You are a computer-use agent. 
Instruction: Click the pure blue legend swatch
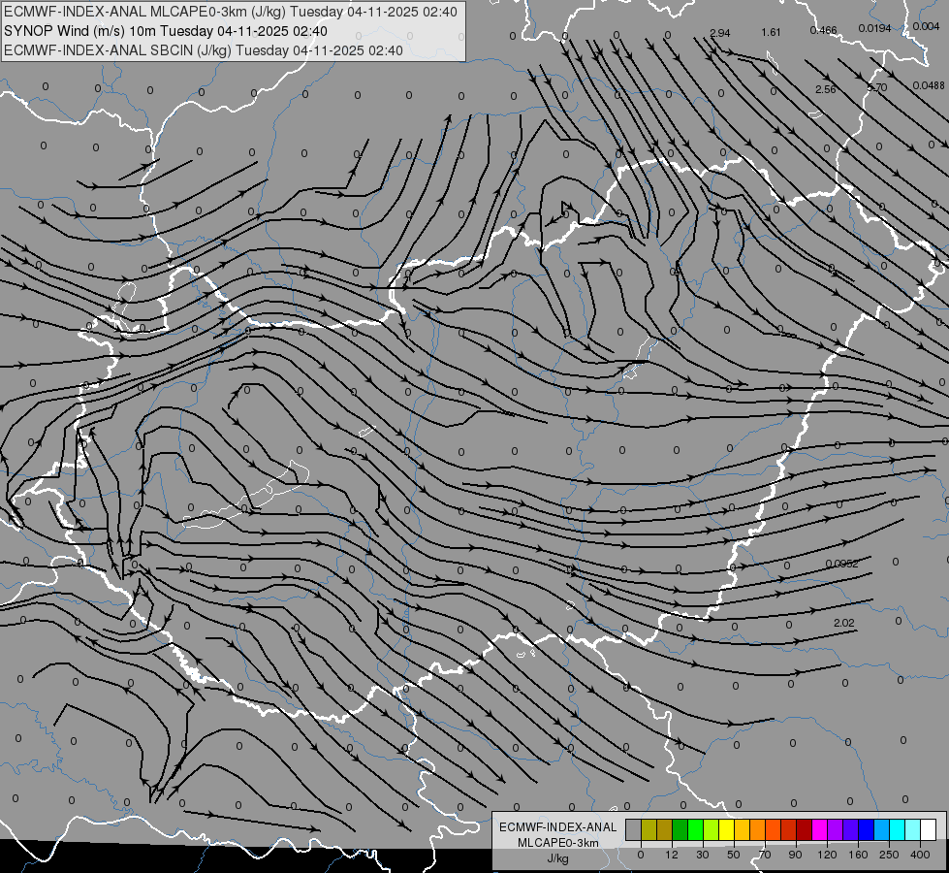pos(866,829)
